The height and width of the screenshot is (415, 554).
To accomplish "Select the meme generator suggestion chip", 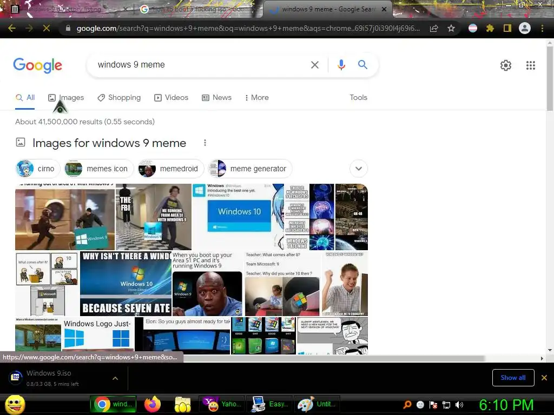I will (x=250, y=169).
